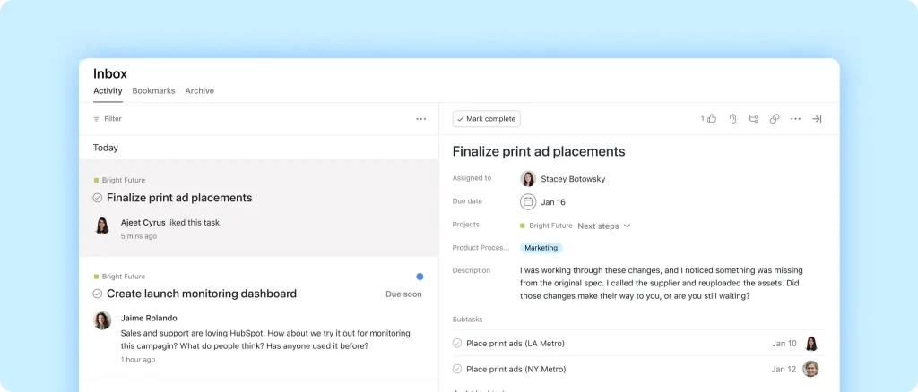Viewport: 918px width, 392px height.
Task: Open the Marketing tag dropdown
Action: coord(541,248)
